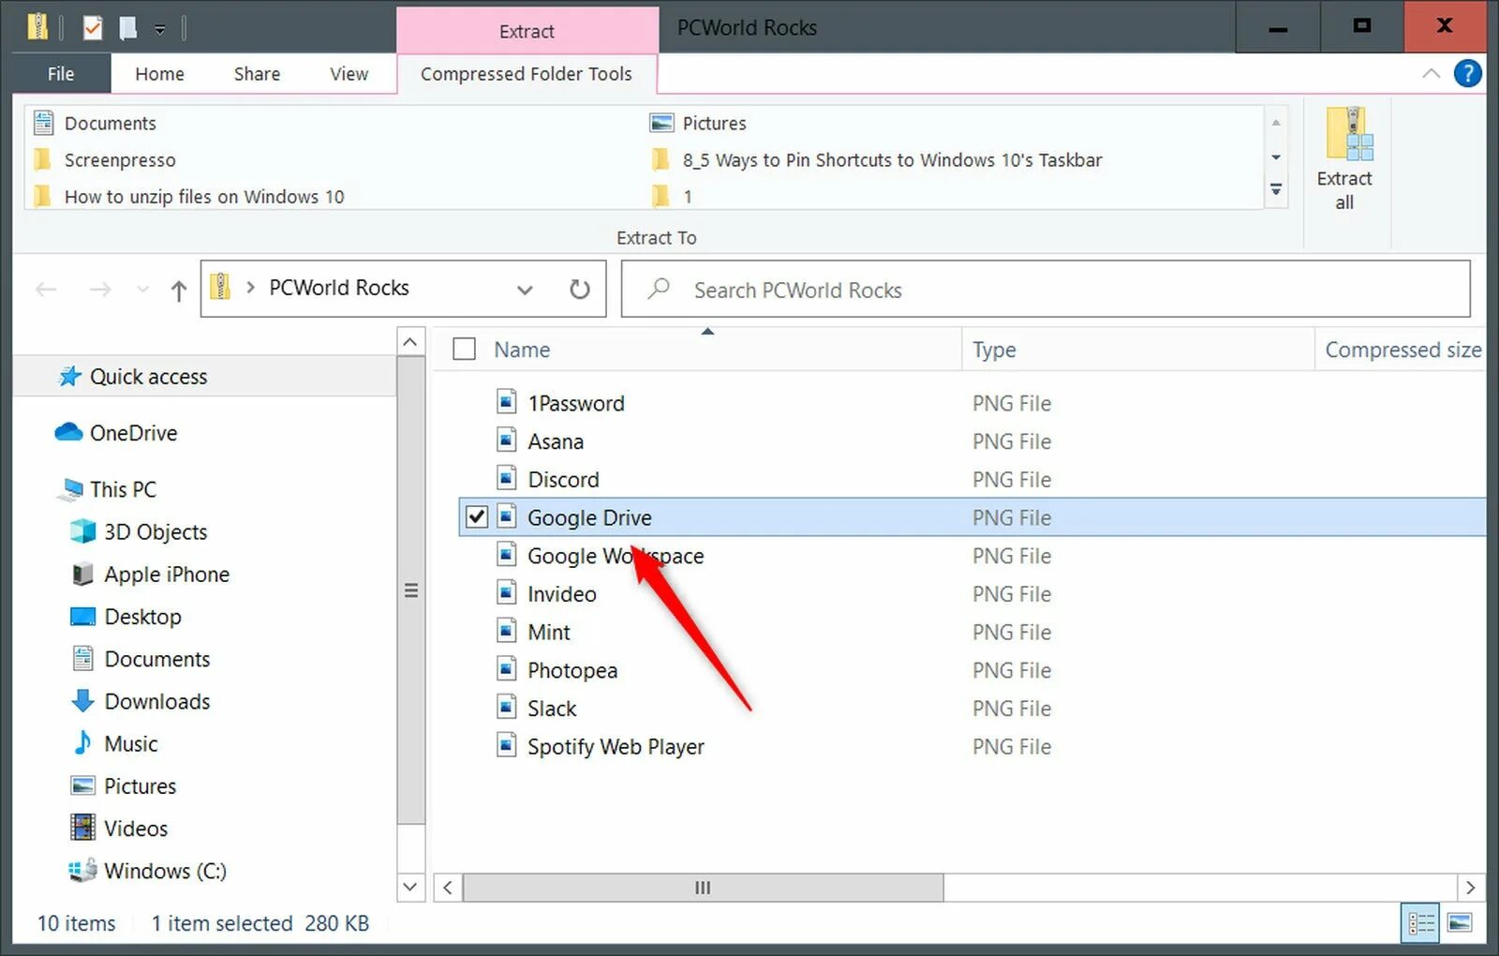Sort by the Compressed size column header

coord(1402,349)
